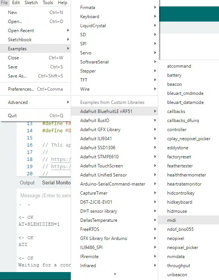Open IRremote examples
This screenshot has width=219, height=280.
[x=114, y=257]
